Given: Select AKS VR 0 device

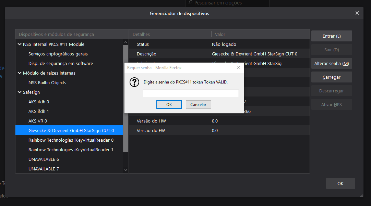Looking at the screenshot, I should pyautogui.click(x=38, y=121).
